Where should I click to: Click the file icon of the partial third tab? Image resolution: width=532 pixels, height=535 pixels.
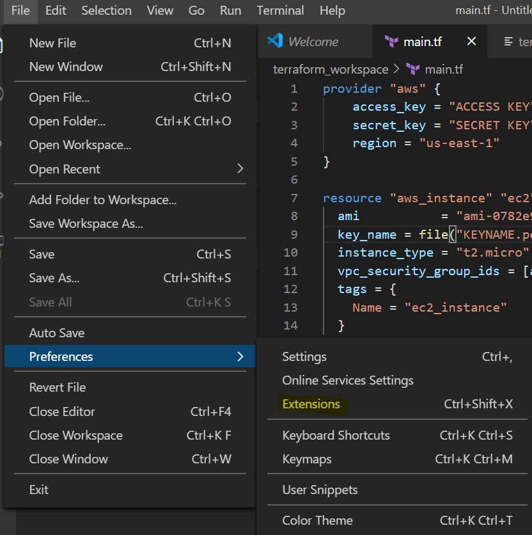pyautogui.click(x=508, y=42)
